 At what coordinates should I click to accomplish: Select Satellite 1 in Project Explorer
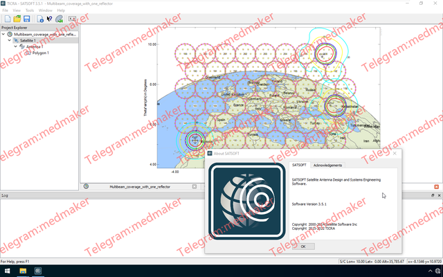[28, 40]
